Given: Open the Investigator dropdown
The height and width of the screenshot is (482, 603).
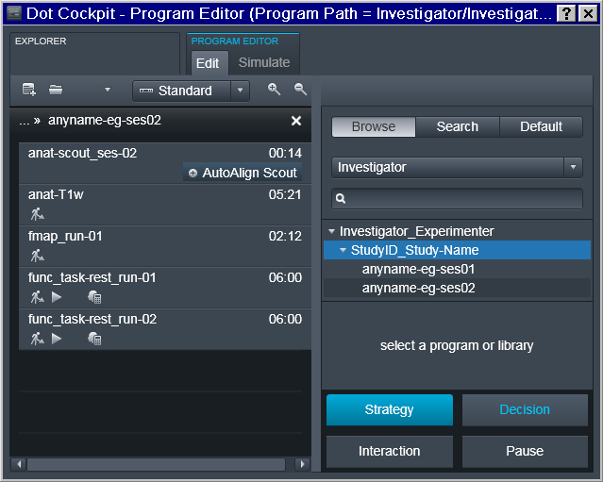Looking at the screenshot, I should tap(458, 168).
